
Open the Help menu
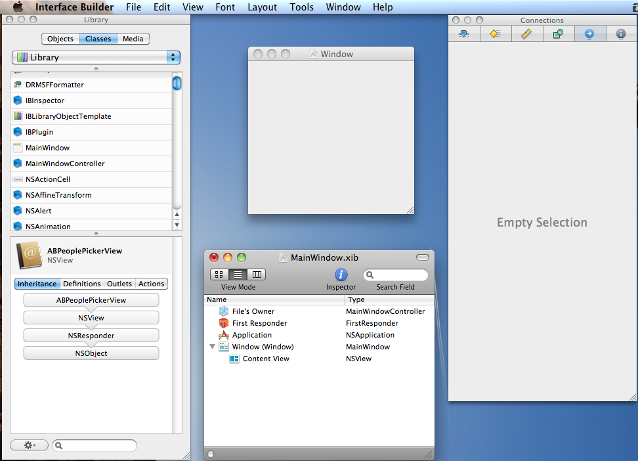click(x=383, y=7)
